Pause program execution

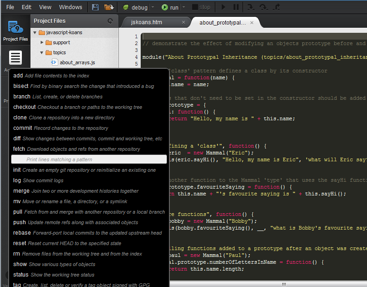pos(235,7)
